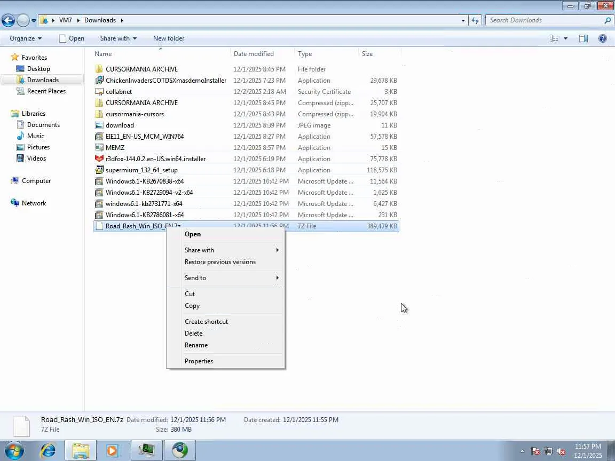Open Properties from context menu
This screenshot has height=461, width=615.
(225, 361)
